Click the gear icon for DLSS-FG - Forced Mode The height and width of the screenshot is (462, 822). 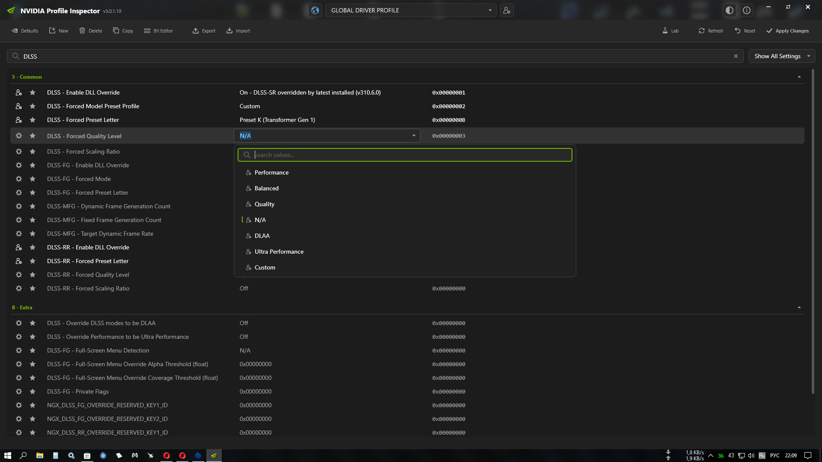[x=19, y=179]
